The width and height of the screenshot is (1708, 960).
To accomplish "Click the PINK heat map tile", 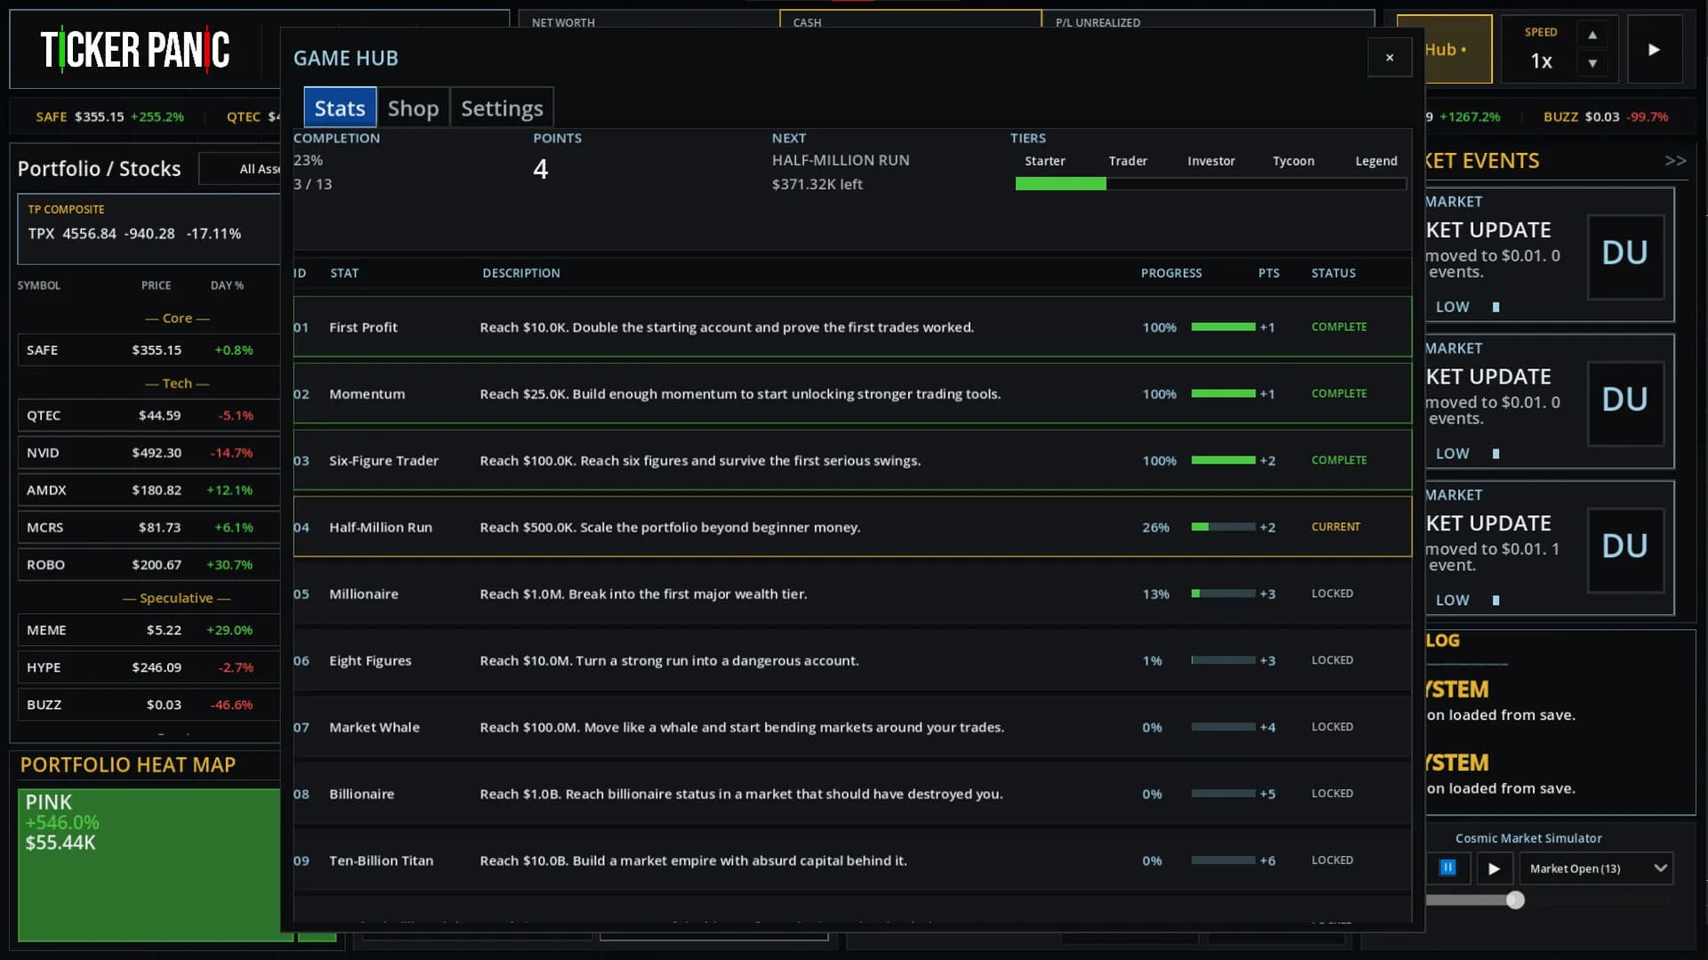I will [149, 865].
